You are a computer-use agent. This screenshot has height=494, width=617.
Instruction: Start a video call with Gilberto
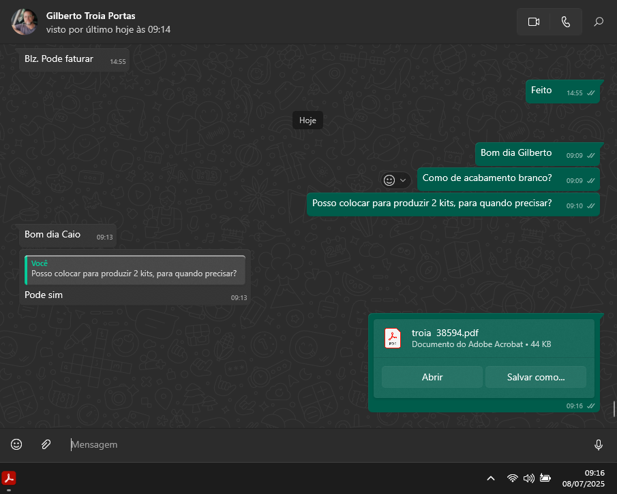click(533, 22)
